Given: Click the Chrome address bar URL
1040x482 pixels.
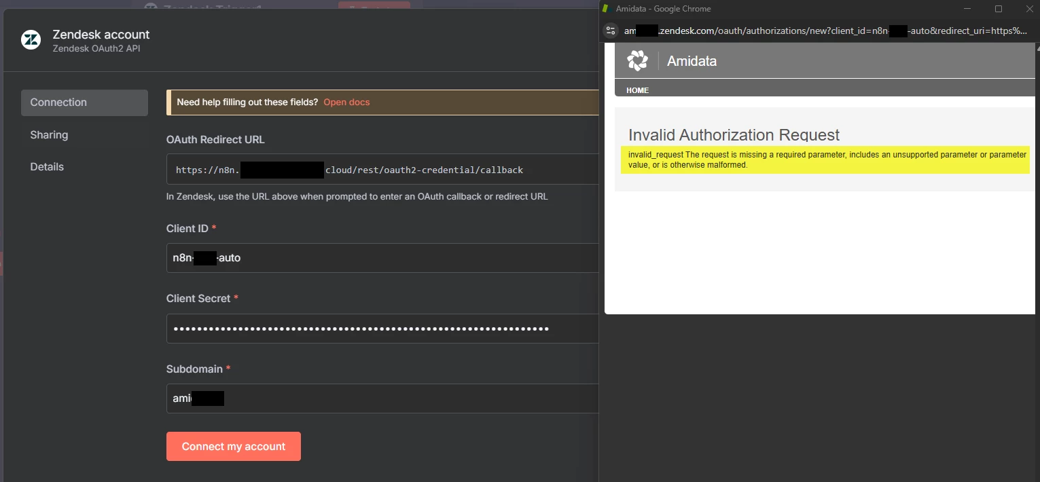Looking at the screenshot, I should click(x=825, y=31).
